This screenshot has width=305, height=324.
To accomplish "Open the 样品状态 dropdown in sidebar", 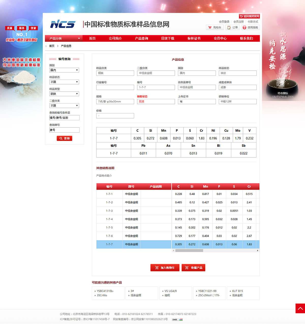I will tap(64, 82).
